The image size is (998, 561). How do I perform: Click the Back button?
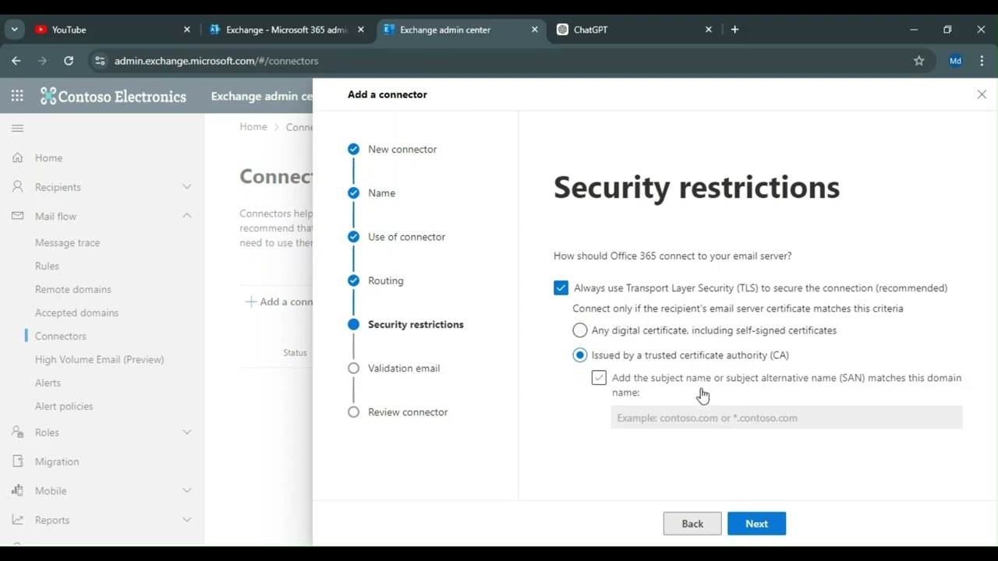click(692, 524)
